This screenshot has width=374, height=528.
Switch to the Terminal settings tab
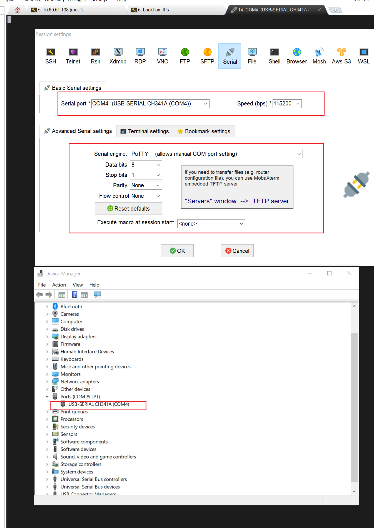[145, 131]
